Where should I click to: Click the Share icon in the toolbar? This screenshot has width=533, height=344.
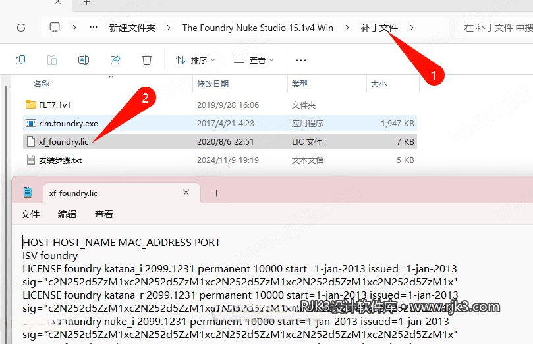tap(115, 60)
